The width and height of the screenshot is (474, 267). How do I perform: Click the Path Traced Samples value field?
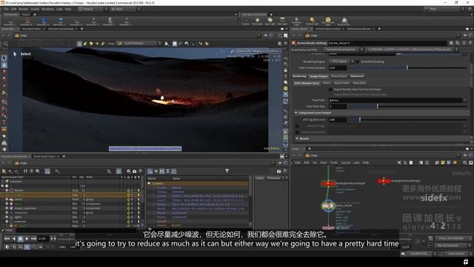point(338,67)
